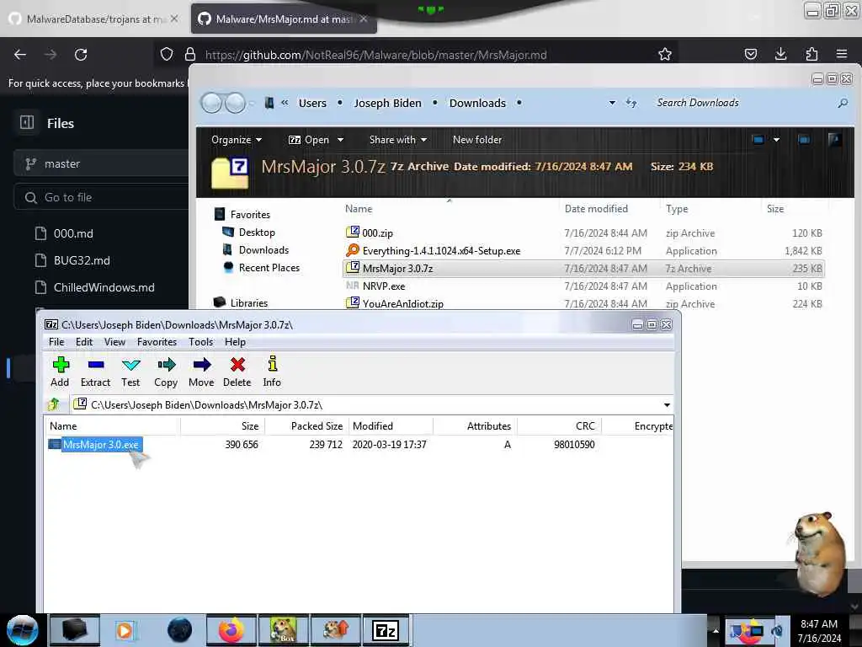Click the Users breadcrumb in Explorer

(312, 103)
